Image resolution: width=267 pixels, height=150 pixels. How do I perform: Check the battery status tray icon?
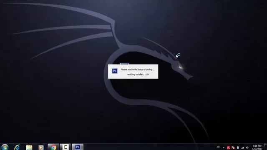[x=238, y=148]
